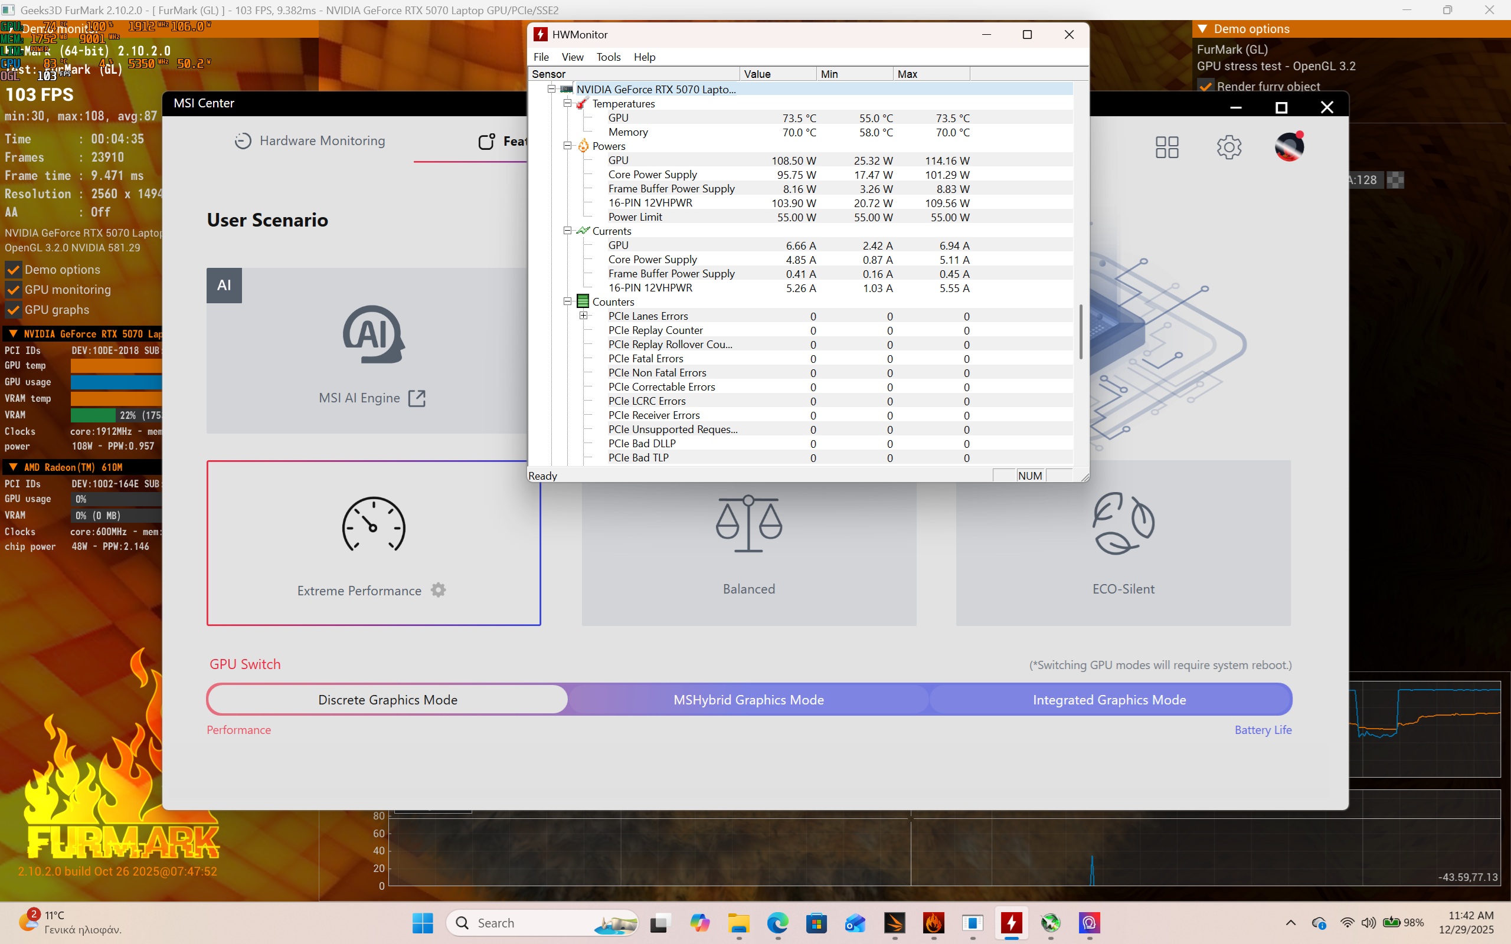Click the HWMonitor vertical scrollbar thumb

tap(1081, 332)
